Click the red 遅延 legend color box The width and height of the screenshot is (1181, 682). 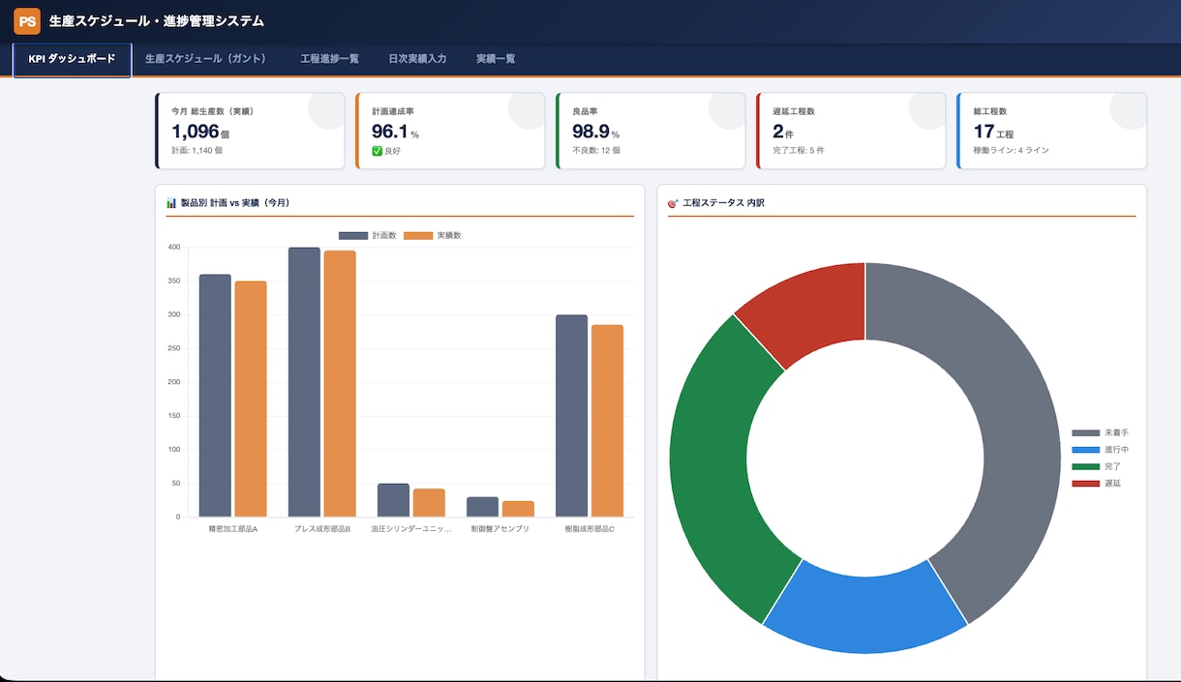(x=1086, y=483)
